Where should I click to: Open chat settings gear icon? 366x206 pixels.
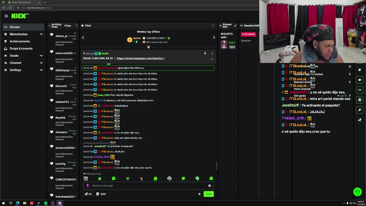[x=199, y=194]
